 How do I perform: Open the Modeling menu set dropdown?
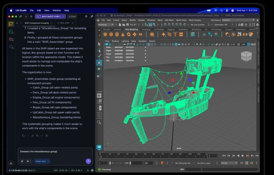[x=106, y=25]
